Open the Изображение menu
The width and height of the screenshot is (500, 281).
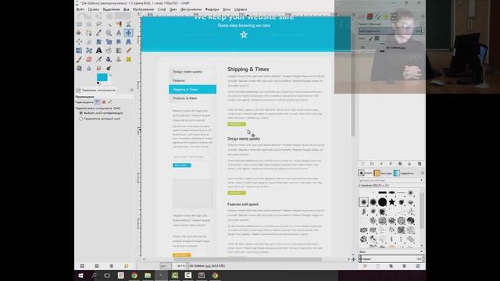[x=143, y=9]
